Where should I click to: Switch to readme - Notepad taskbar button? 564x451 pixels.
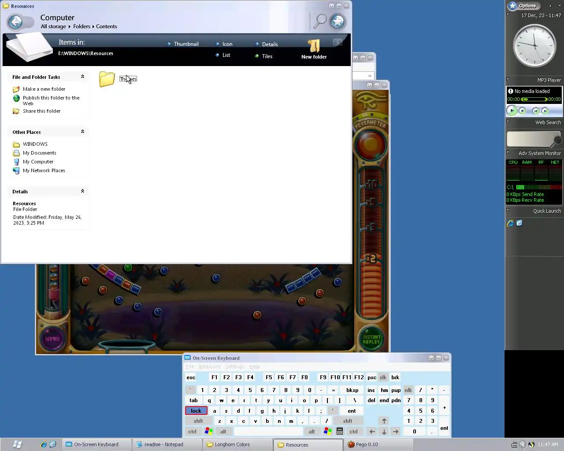tap(167, 444)
